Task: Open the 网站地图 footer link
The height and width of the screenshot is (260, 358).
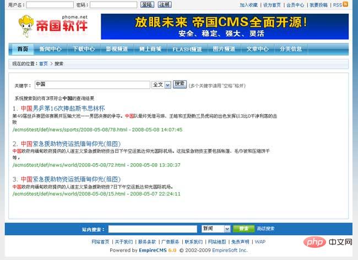Action: [216, 242]
